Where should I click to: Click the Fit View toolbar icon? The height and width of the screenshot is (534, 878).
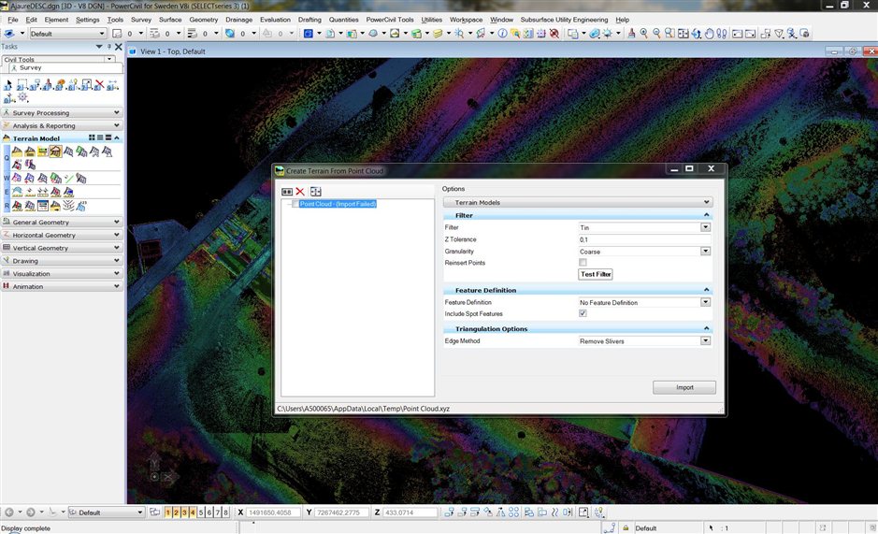coord(683,34)
